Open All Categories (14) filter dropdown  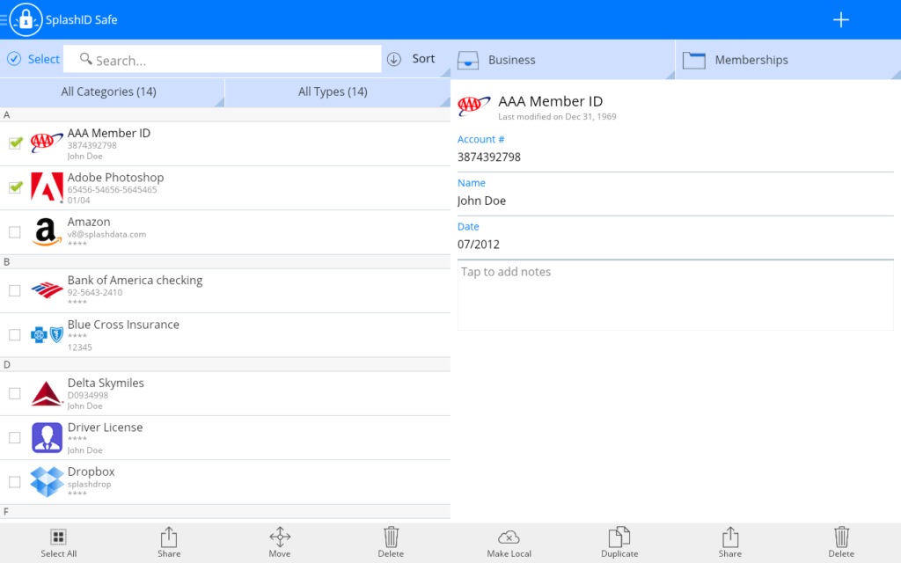pyautogui.click(x=112, y=91)
